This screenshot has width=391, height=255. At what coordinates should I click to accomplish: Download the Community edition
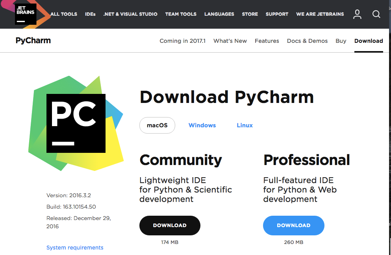170,226
